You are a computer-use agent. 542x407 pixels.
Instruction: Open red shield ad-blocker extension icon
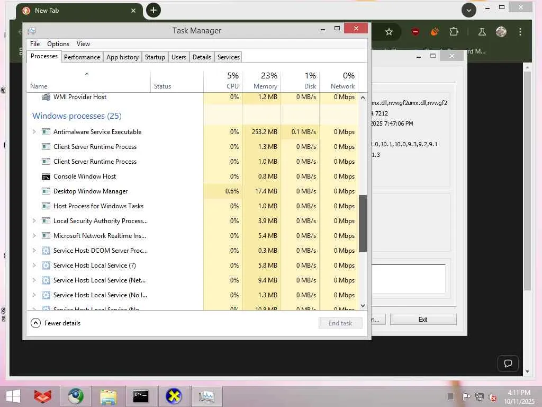415,32
